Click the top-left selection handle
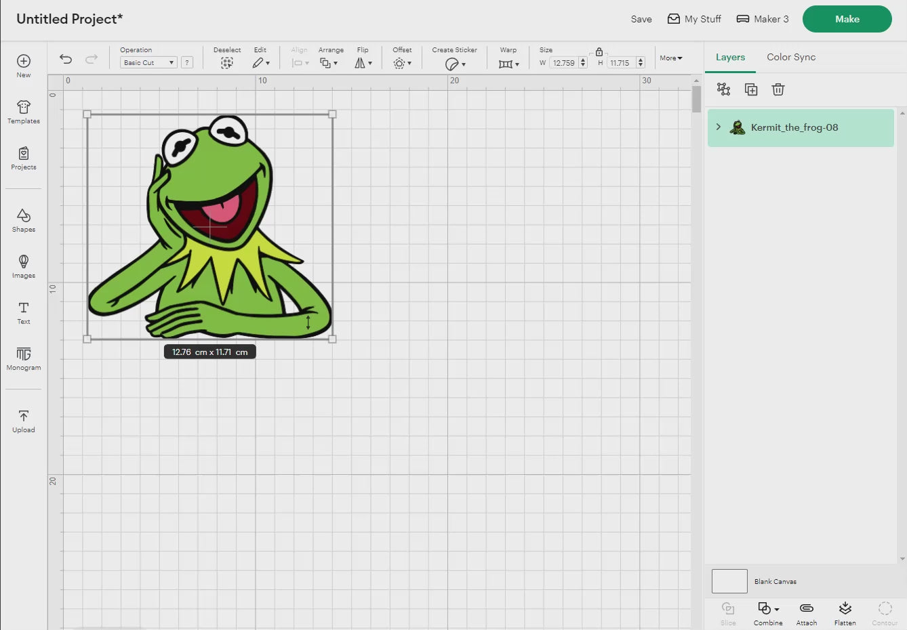The image size is (907, 630). [87, 114]
